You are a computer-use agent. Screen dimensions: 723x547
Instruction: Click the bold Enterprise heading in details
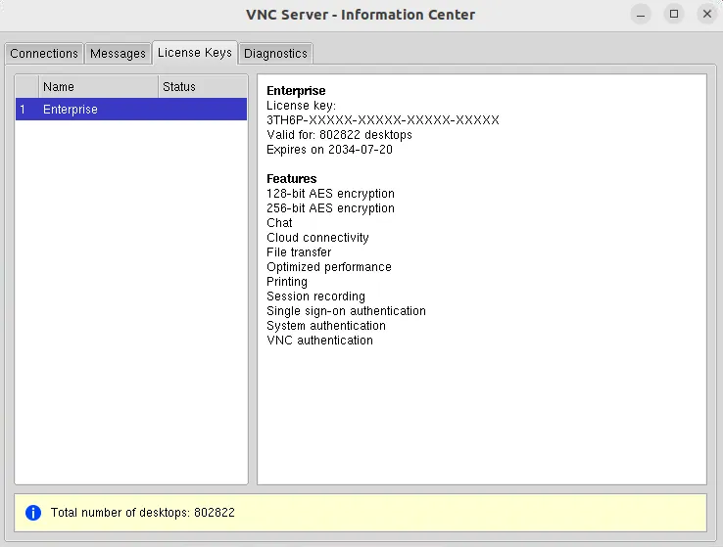click(296, 91)
